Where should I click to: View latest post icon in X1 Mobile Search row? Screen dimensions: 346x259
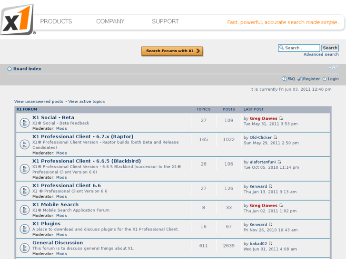pyautogui.click(x=281, y=205)
